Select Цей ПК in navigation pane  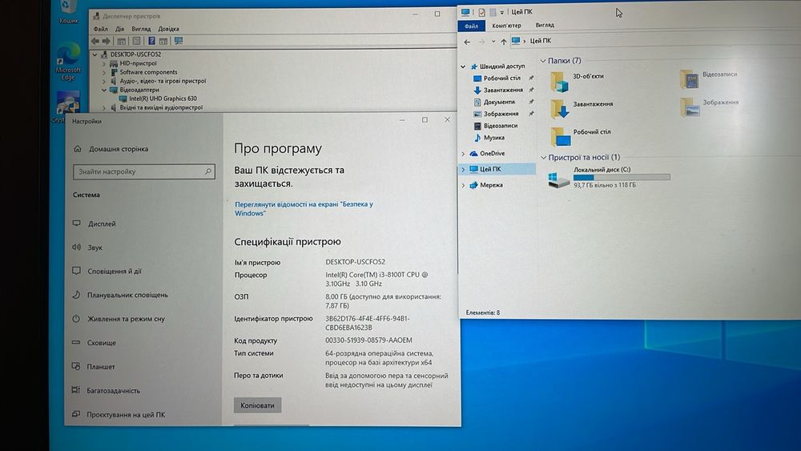click(497, 169)
